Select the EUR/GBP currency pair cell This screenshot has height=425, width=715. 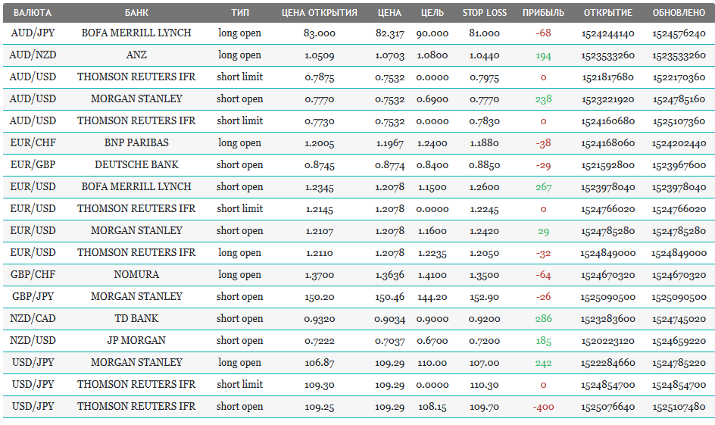[x=33, y=164]
